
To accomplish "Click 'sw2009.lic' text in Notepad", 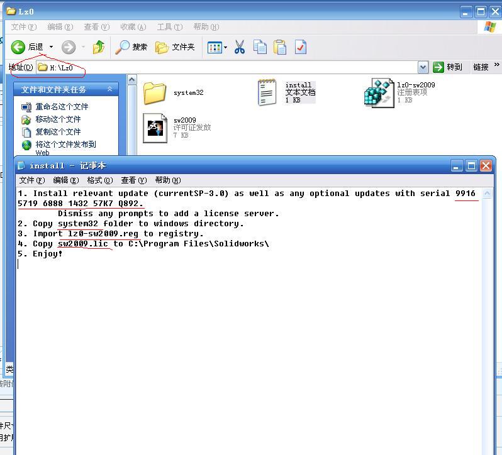I will pyautogui.click(x=83, y=244).
